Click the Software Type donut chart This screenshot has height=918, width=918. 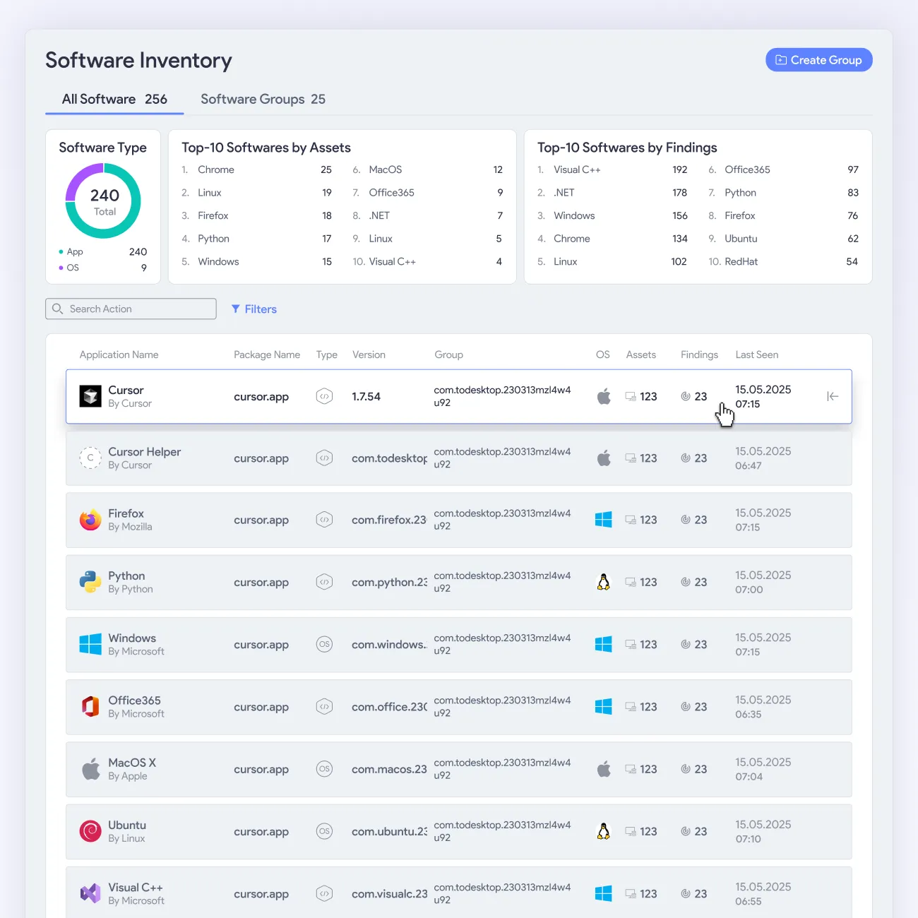(x=103, y=201)
